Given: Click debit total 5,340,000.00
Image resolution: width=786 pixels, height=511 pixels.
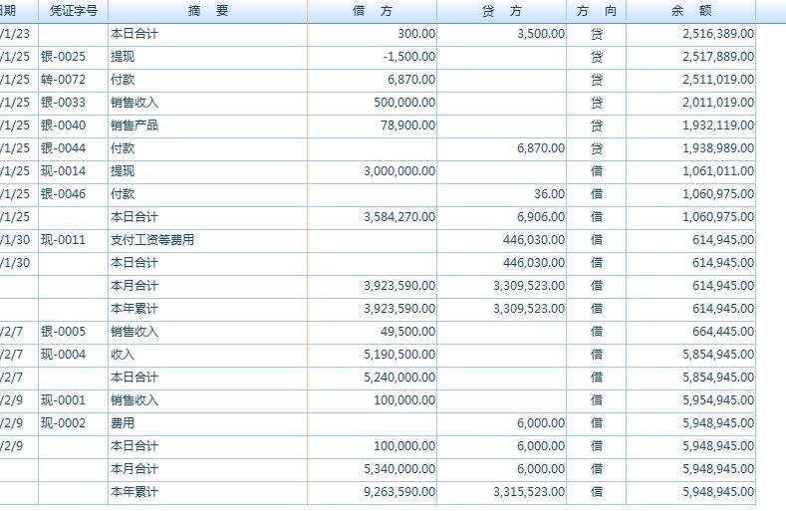Looking at the screenshot, I should click(x=399, y=469).
